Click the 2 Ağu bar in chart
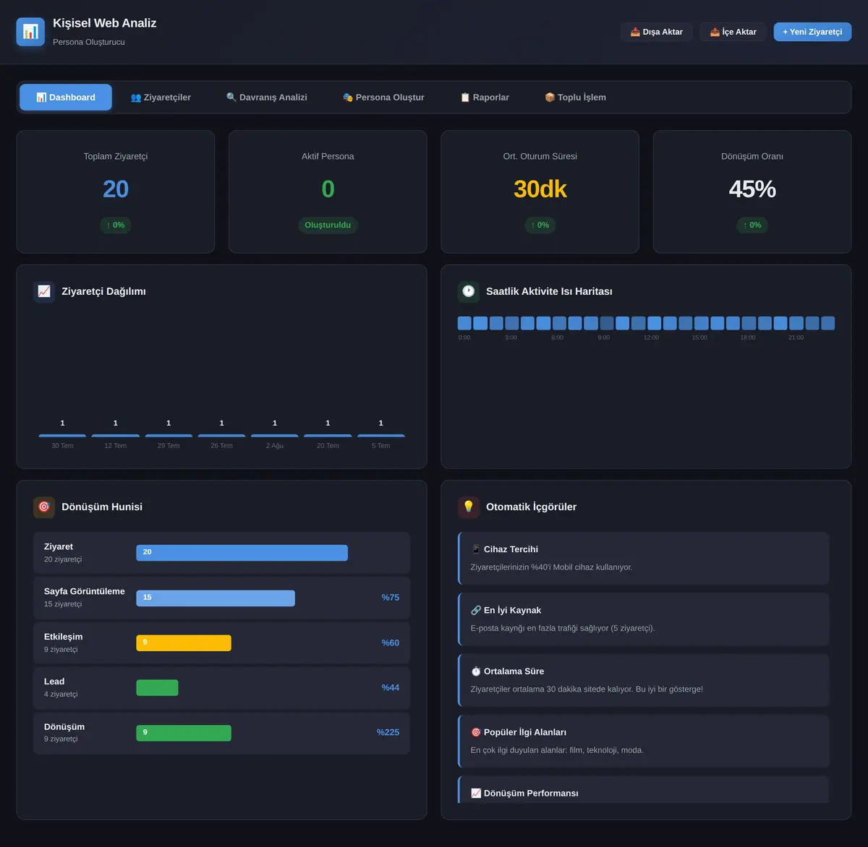Viewport: 868px width, 847px height. 275,436
